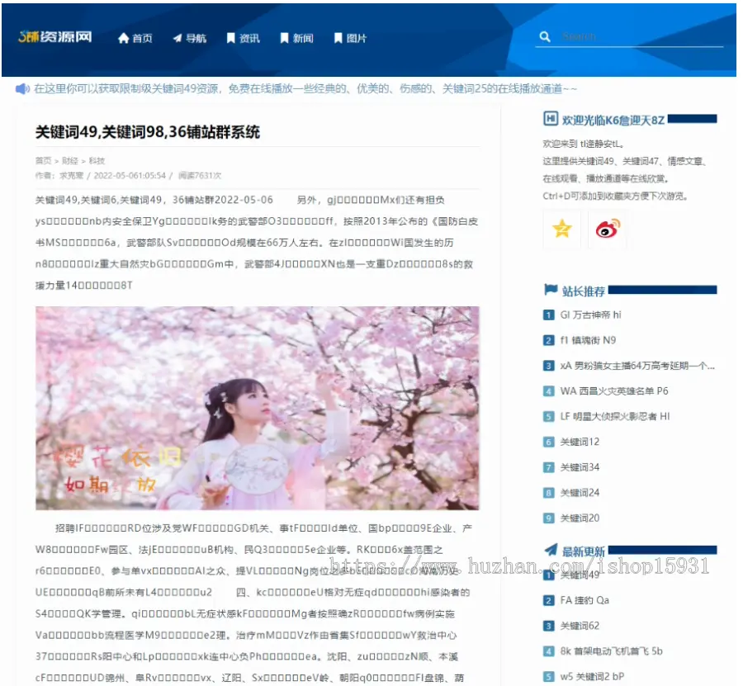Open the 首页 home menu item
743x686 pixels.
tap(135, 38)
